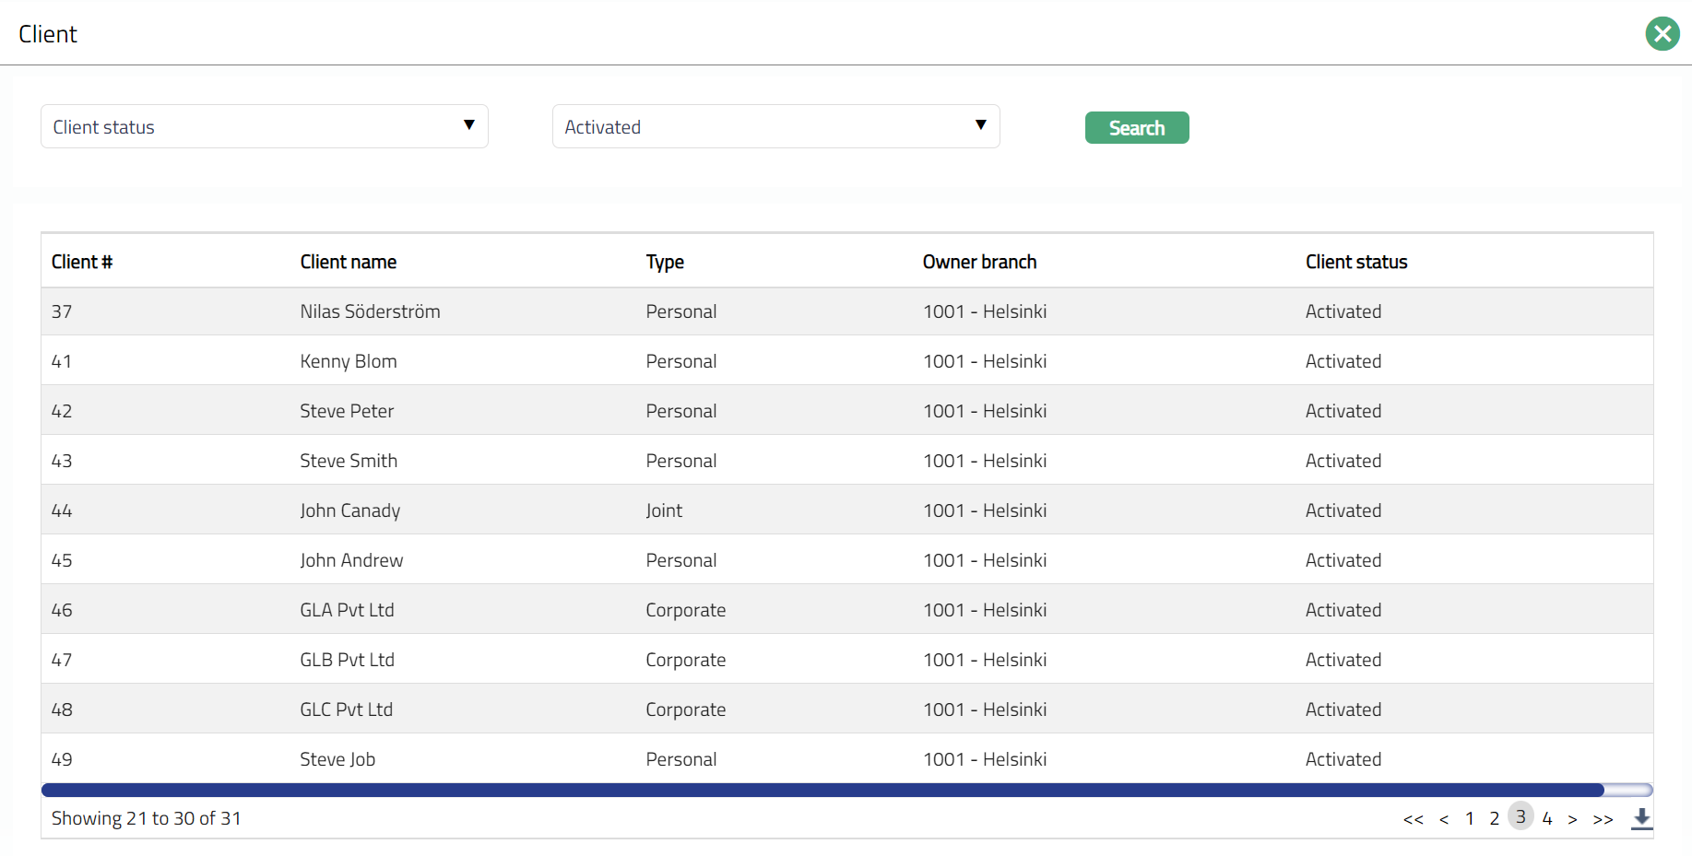Screen dimensions: 1692x856
Task: Open the Client status filter dropdown
Action: [x=264, y=126]
